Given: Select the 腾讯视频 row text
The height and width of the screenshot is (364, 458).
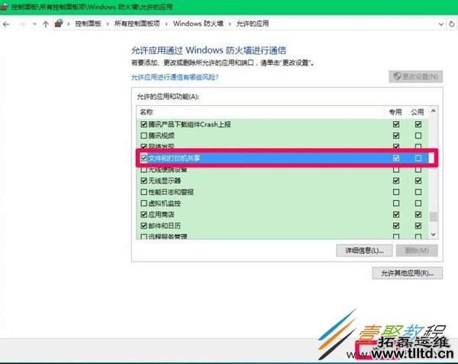Looking at the screenshot, I should click(x=161, y=136).
